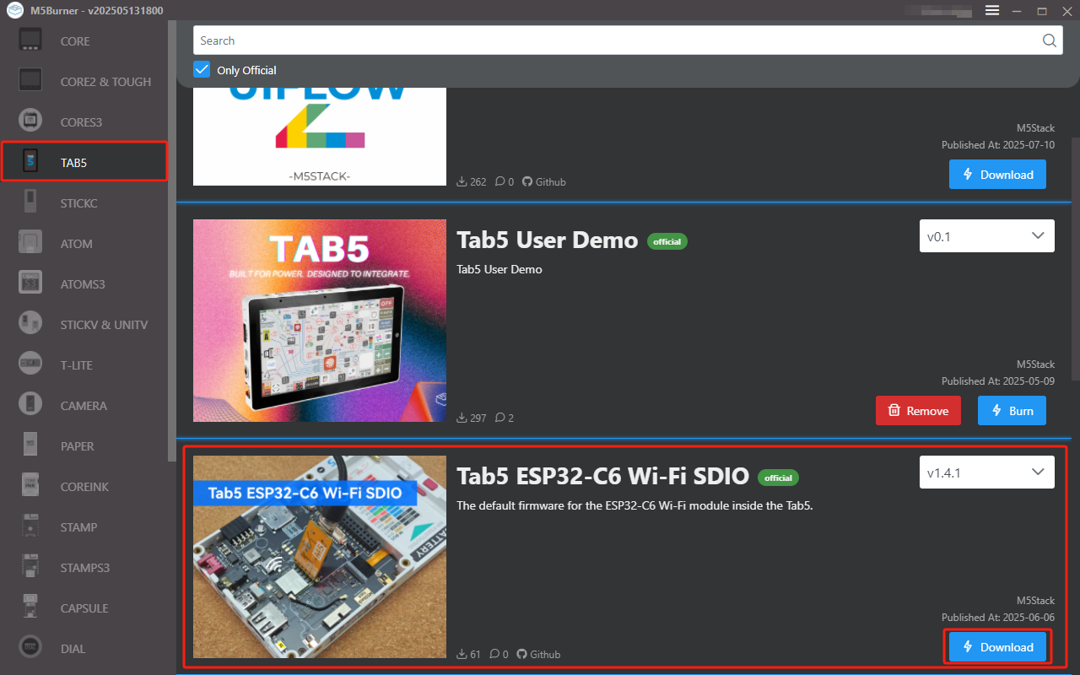Select the CORES3 device icon
1080x675 pixels.
coord(30,121)
